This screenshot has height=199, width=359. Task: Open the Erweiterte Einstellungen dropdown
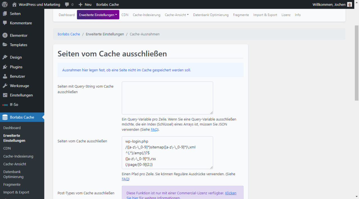point(98,15)
